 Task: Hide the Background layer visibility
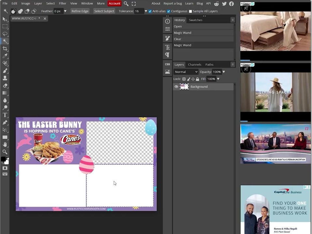point(176,86)
